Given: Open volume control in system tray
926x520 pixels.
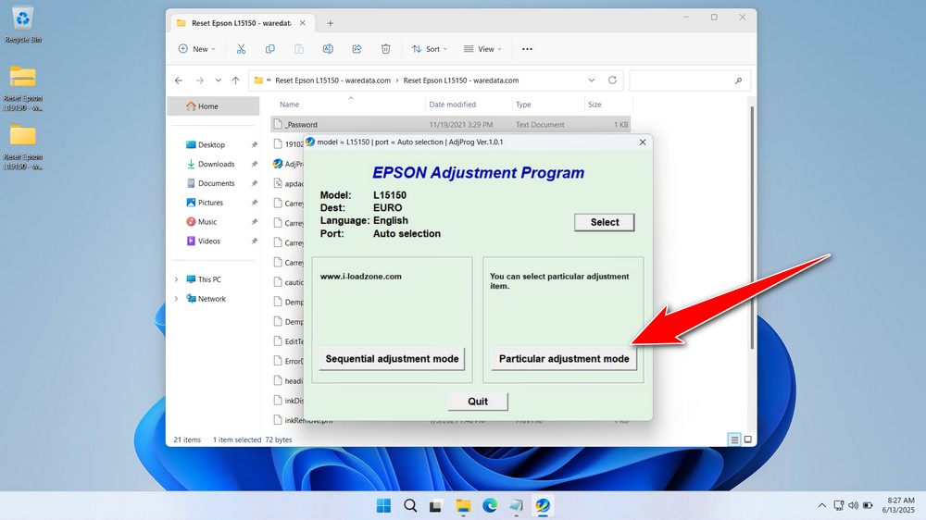Looking at the screenshot, I should click(853, 506).
